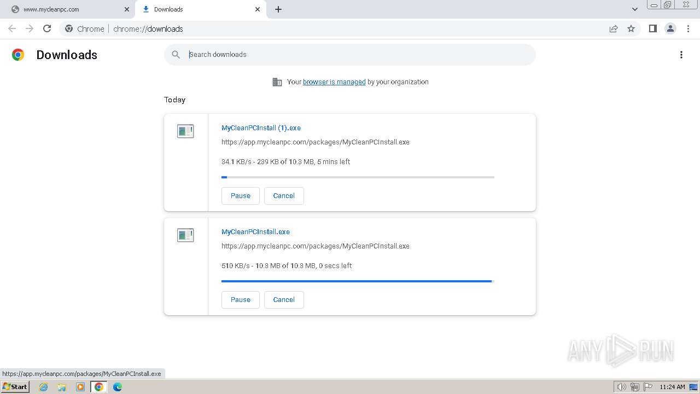
Task: Click the 'Today' date heading
Action: point(174,100)
